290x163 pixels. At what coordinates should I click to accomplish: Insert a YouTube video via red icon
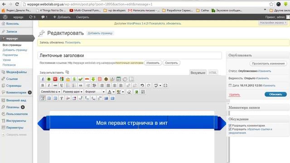point(55,79)
